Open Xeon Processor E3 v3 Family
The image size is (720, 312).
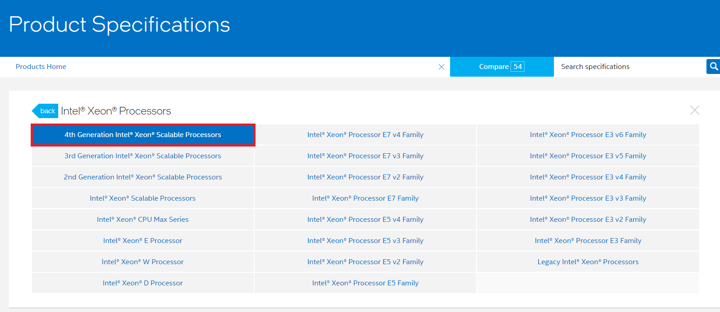click(588, 198)
